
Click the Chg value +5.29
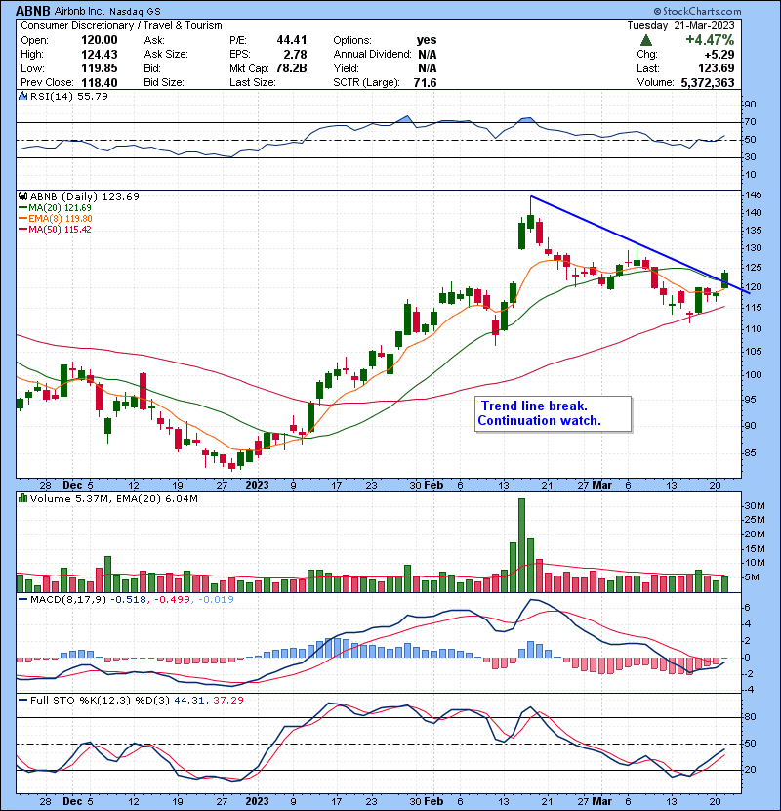[x=719, y=55]
